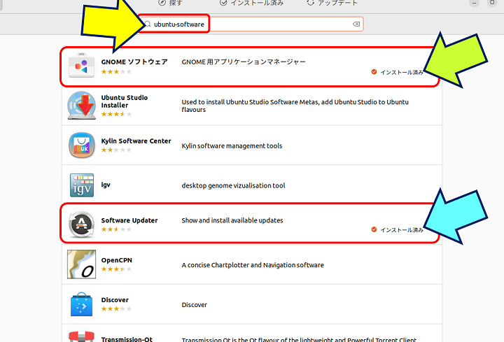
Task: Open GNOME ソフトウェア title link
Action: click(134, 62)
